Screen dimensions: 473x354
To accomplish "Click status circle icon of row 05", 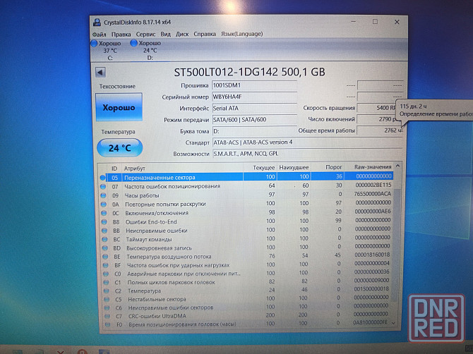I will coord(103,178).
